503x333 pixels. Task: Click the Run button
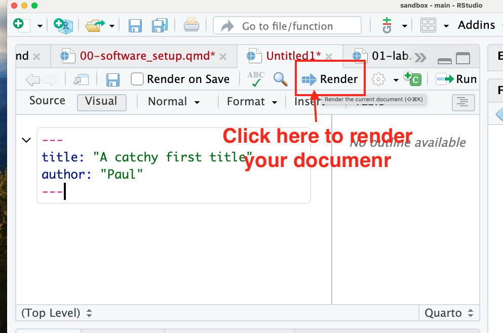pyautogui.click(x=457, y=79)
